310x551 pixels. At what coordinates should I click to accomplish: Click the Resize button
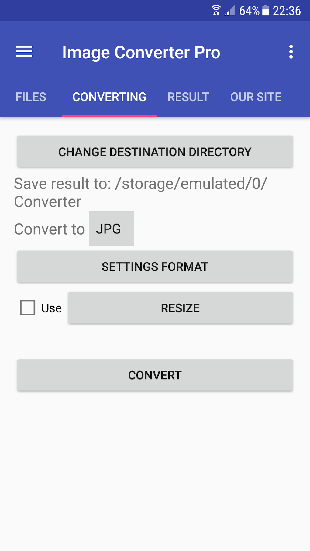(180, 308)
